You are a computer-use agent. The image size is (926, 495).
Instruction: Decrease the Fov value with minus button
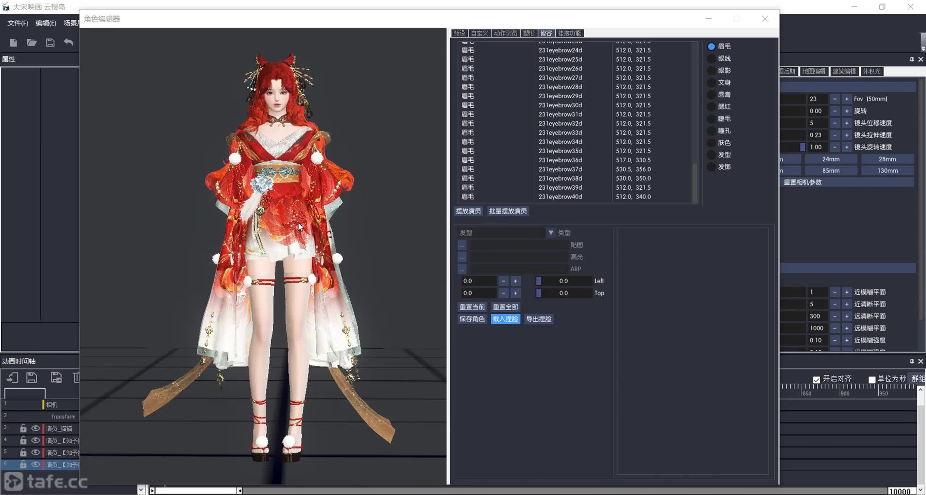(x=835, y=99)
